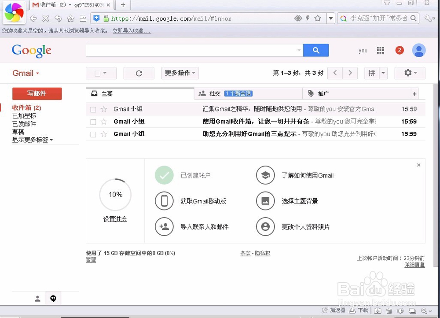440x318 pixels.
Task: Click the 选择主题背景 picture icon
Action: click(265, 201)
